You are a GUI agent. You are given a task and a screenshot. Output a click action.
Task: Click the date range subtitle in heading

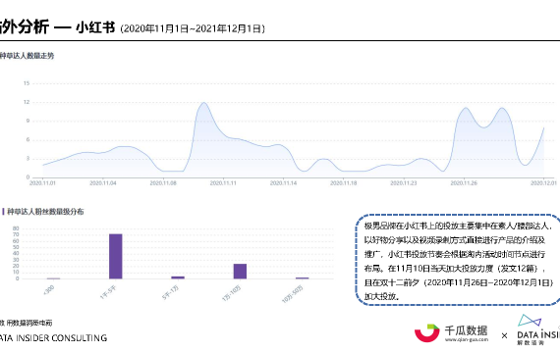[x=193, y=28]
